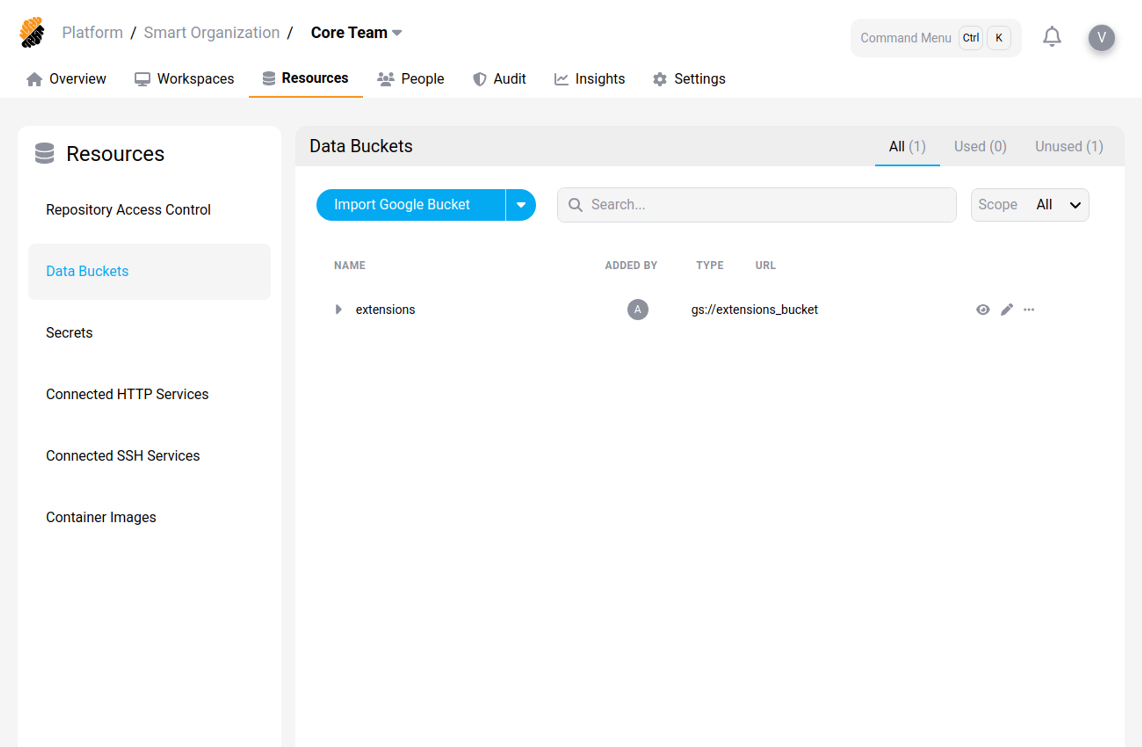Open the notifications bell
This screenshot has height=747, width=1142.
(1051, 37)
